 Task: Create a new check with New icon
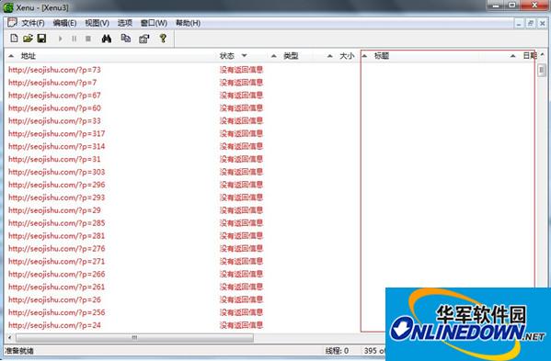coord(14,39)
